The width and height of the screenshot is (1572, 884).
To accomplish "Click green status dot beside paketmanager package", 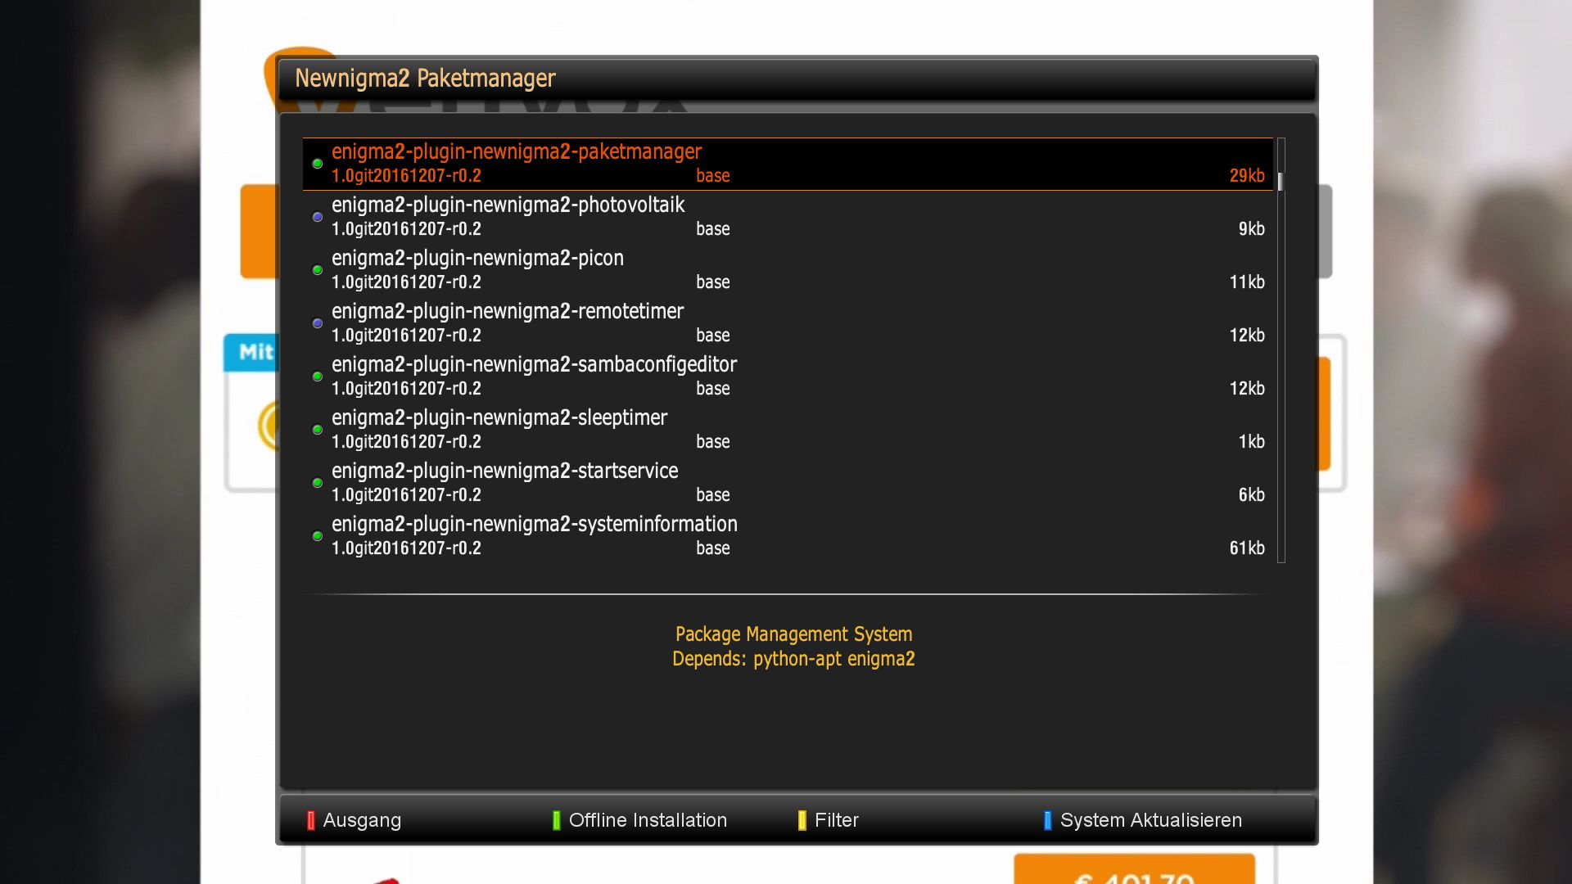I will (x=318, y=164).
